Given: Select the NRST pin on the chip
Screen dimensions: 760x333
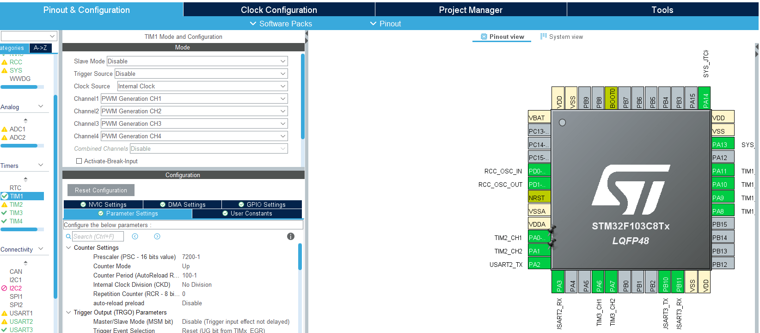Looking at the screenshot, I should (x=539, y=197).
